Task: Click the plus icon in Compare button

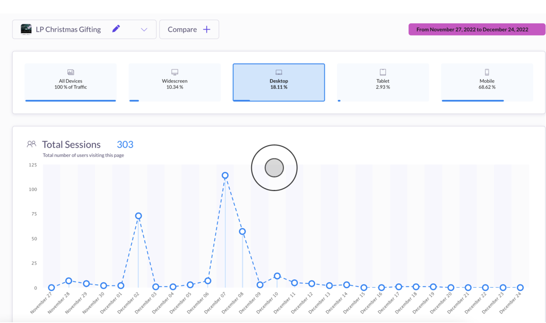Action: click(207, 30)
